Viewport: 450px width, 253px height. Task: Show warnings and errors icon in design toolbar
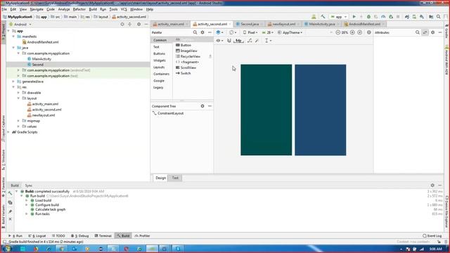pyautogui.click(x=369, y=32)
